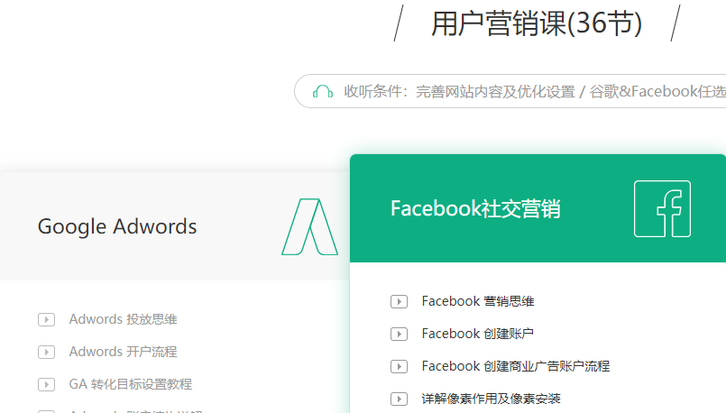Switch to the Google Adwords tab title

(x=117, y=226)
